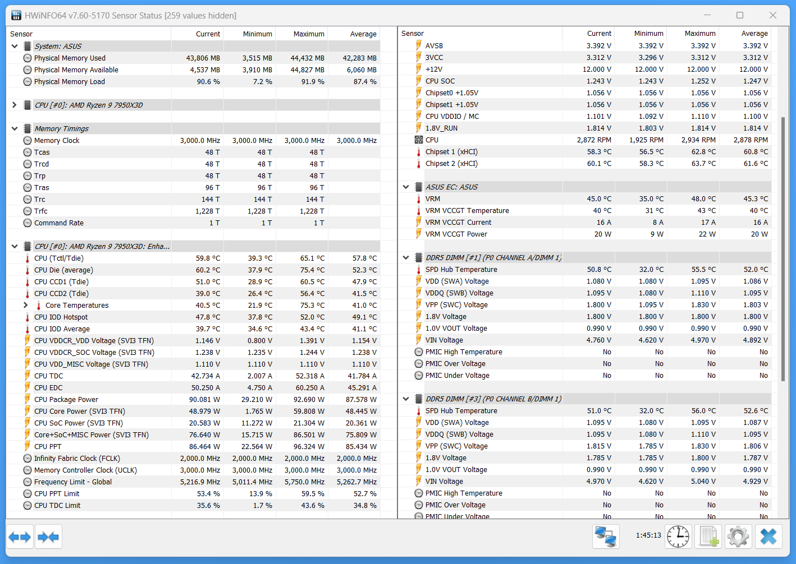This screenshot has height=564, width=796.
Task: Click the lightning icon for +12V
Action: (x=419, y=70)
